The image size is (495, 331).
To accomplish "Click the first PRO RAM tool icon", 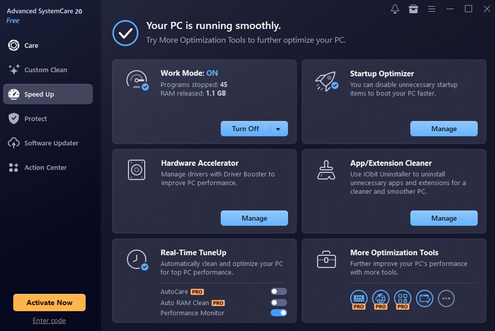I will [359, 300].
